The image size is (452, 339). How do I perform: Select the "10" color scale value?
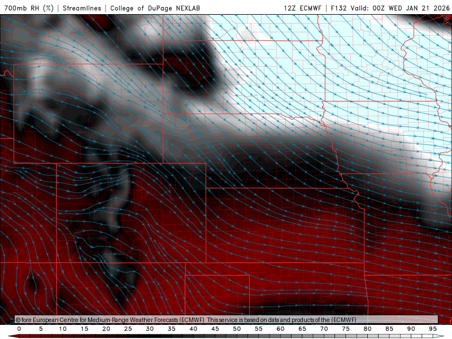tap(63, 329)
